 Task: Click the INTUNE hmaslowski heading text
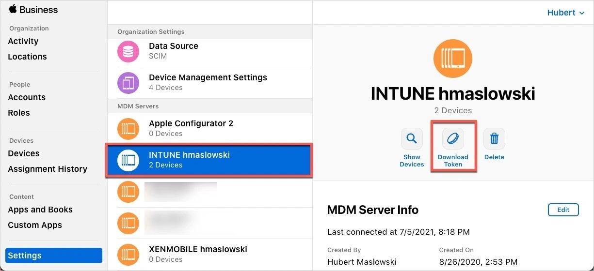click(x=453, y=93)
